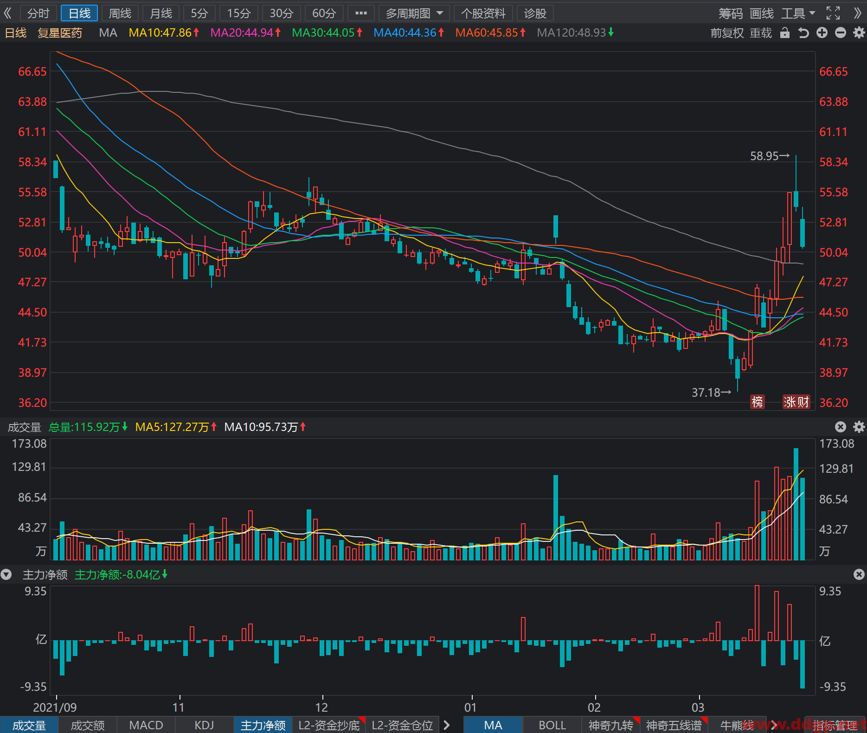This screenshot has height=733, width=867.
Task: Select the BOLL overlay tab
Action: (x=552, y=725)
